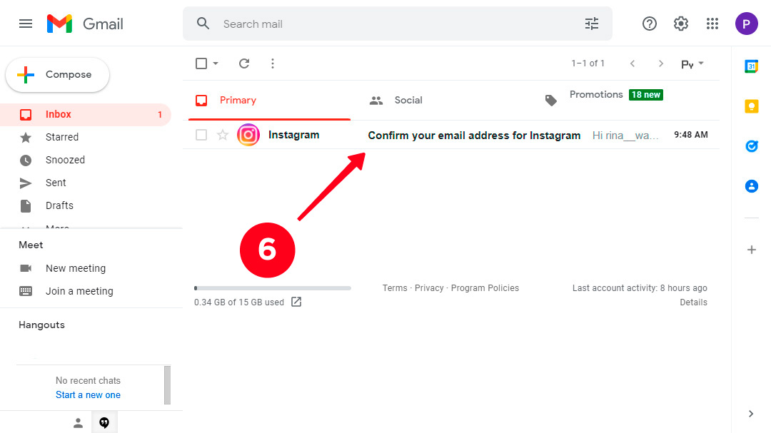Click the Hangouts chat list scrollbar

click(167, 384)
